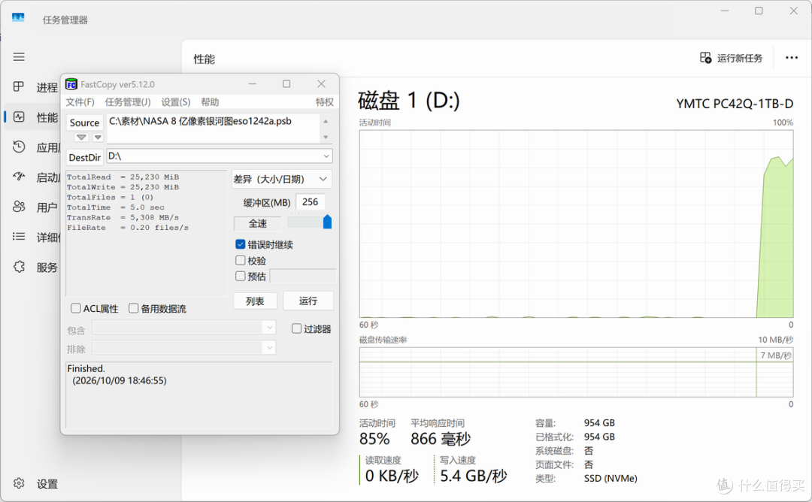Click the 5.4 GB/秒 write speed value
812x502 pixels.
(474, 476)
